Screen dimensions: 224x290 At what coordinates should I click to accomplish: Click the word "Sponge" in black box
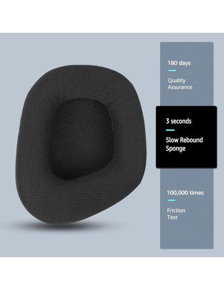(x=175, y=148)
